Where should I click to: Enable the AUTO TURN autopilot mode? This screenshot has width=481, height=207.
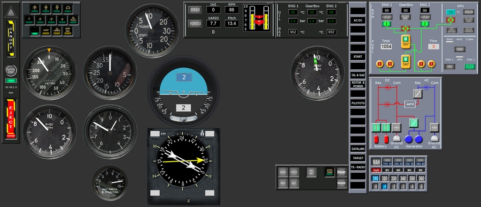[x=329, y=172]
